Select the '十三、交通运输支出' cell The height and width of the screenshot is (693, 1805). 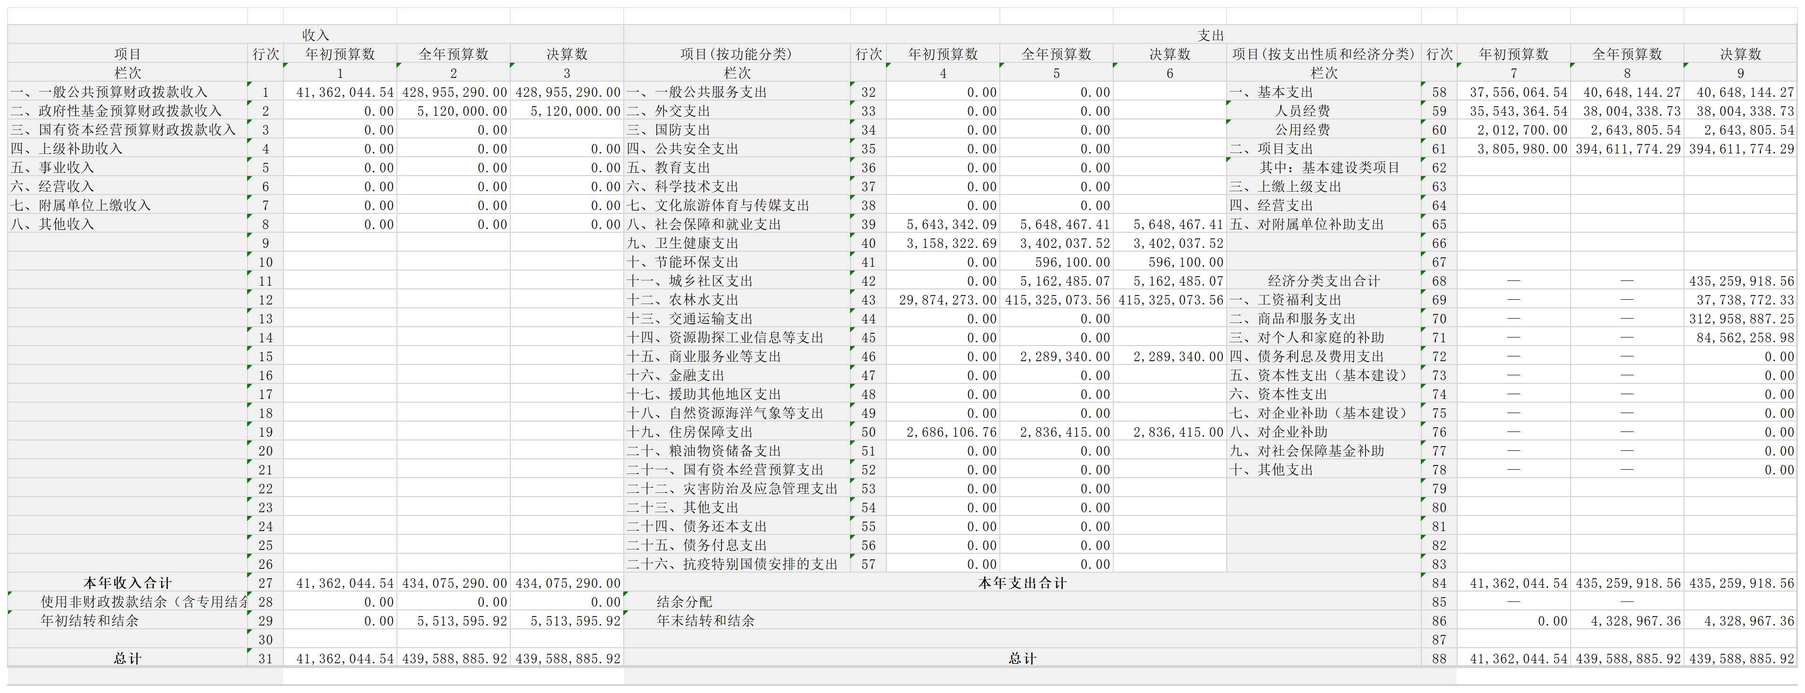[x=737, y=319]
